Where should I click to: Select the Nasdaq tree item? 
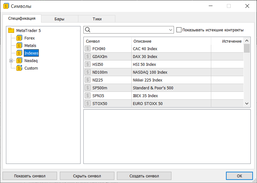coord(31,60)
